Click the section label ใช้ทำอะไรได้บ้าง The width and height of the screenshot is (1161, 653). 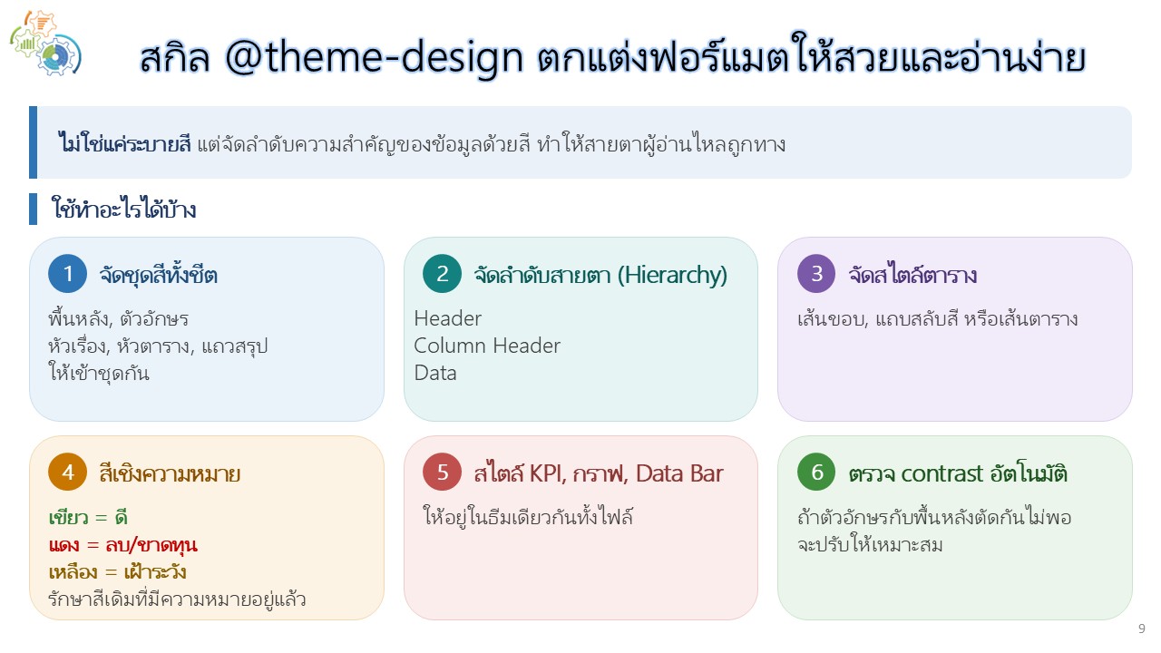coord(123,210)
